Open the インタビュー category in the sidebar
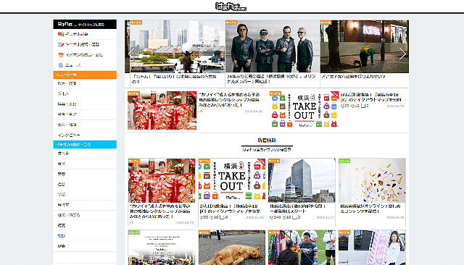This screenshot has width=464, height=265. coord(85,135)
